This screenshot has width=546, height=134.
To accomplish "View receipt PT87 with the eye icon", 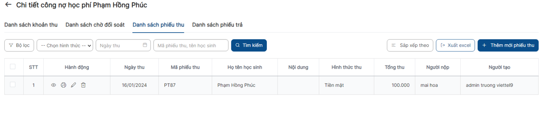I will tap(54, 85).
